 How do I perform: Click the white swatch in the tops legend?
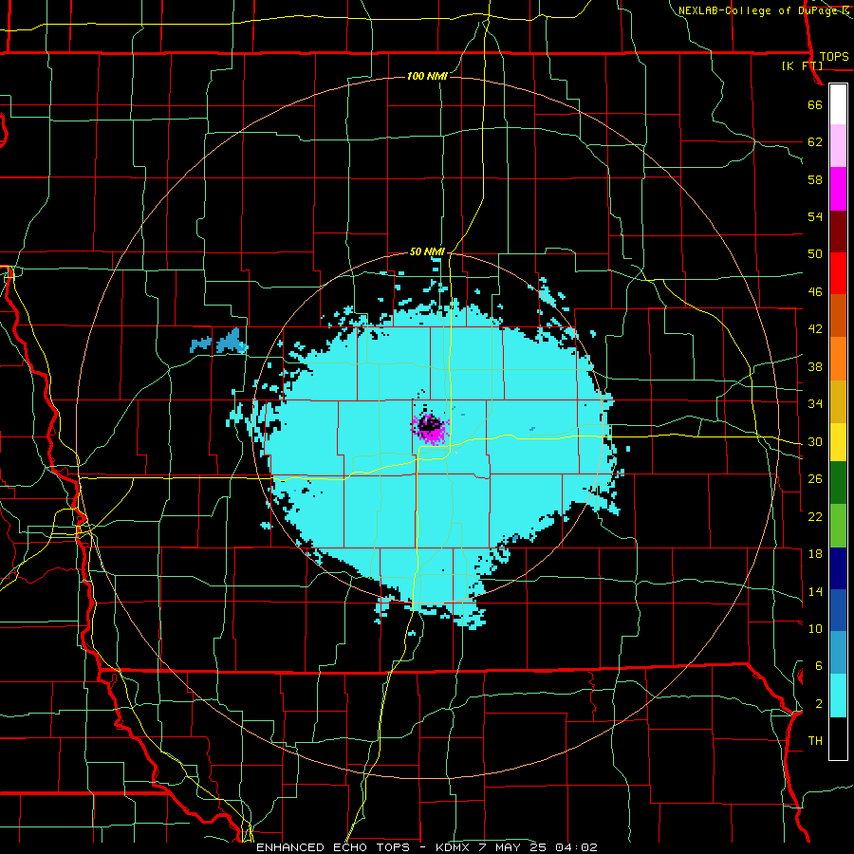coord(838,104)
